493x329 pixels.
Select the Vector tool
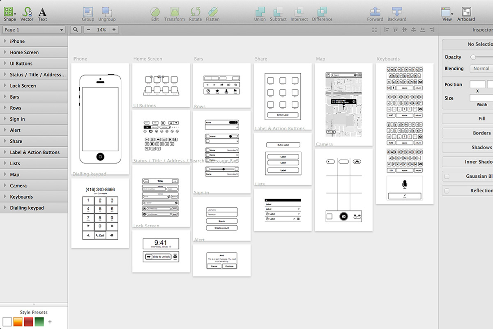pos(27,14)
